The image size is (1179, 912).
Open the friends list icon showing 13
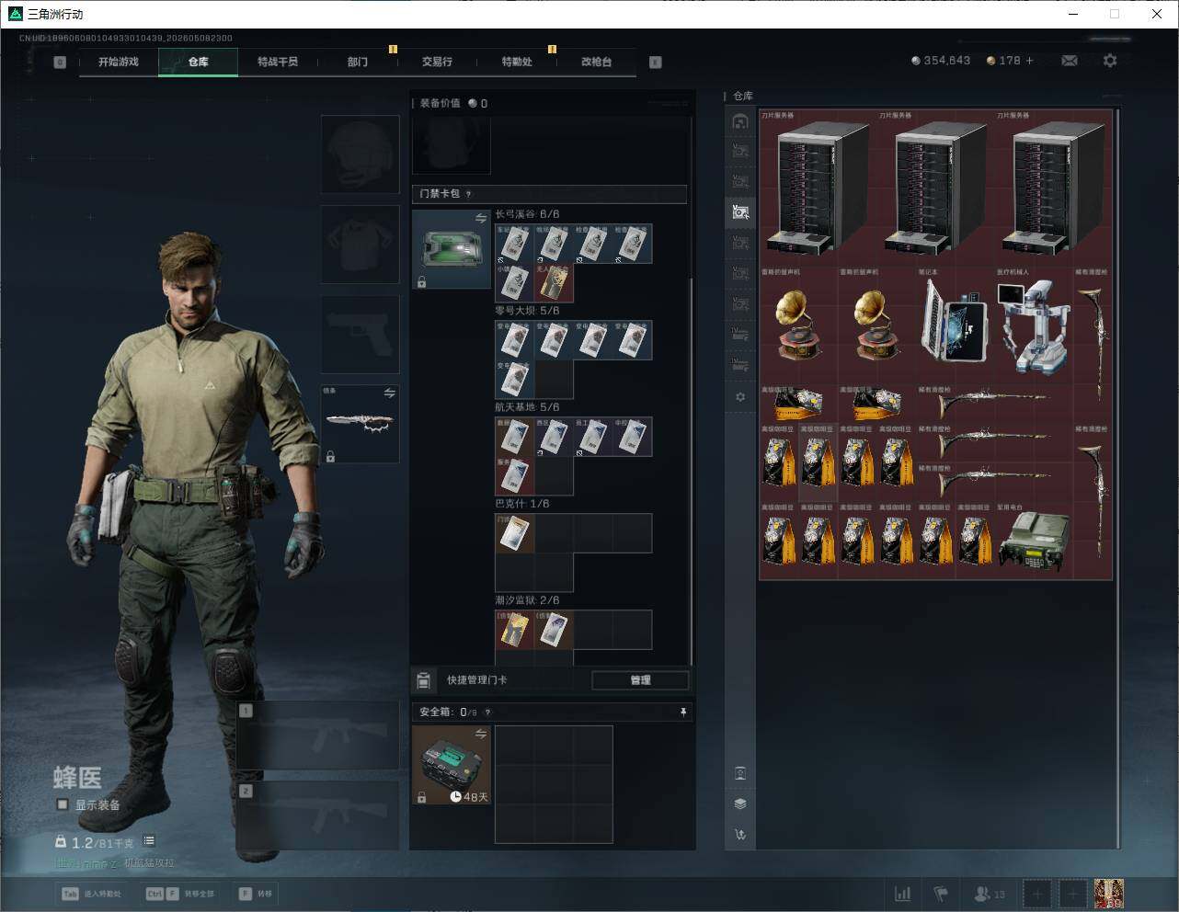(989, 894)
